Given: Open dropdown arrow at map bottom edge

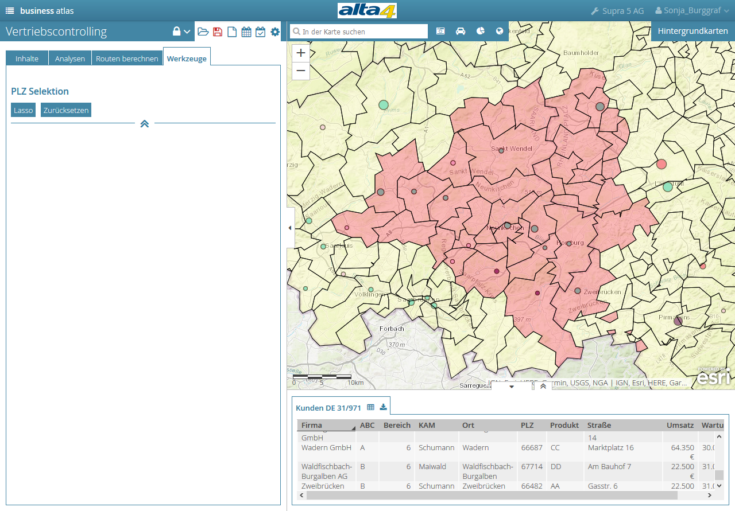Looking at the screenshot, I should 512,387.
